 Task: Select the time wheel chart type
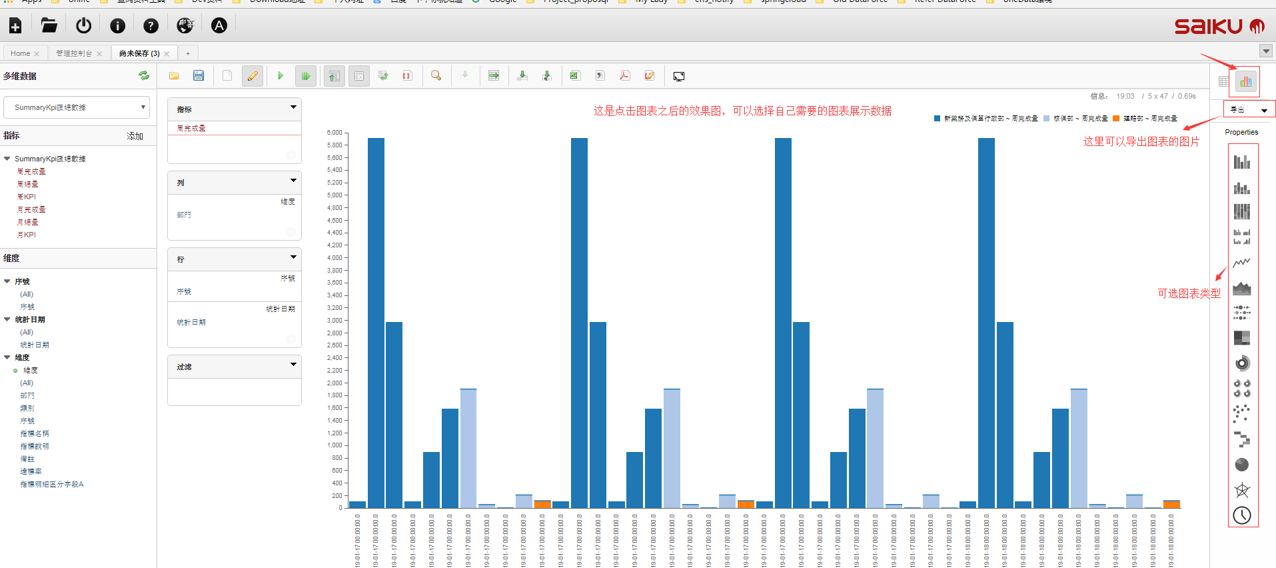tap(1242, 515)
